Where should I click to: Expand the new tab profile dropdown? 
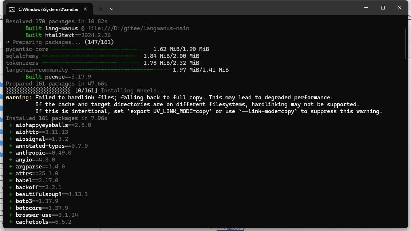coord(112,9)
